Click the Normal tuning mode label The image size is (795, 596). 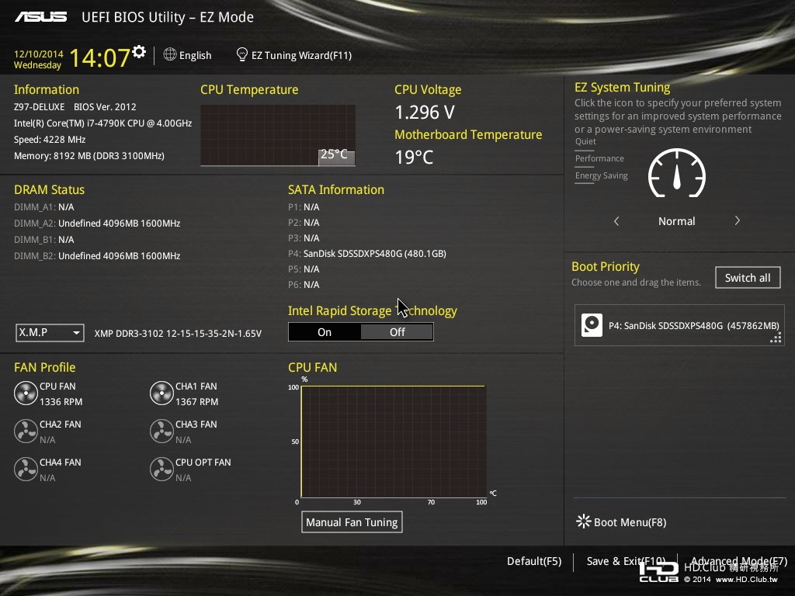coord(676,221)
